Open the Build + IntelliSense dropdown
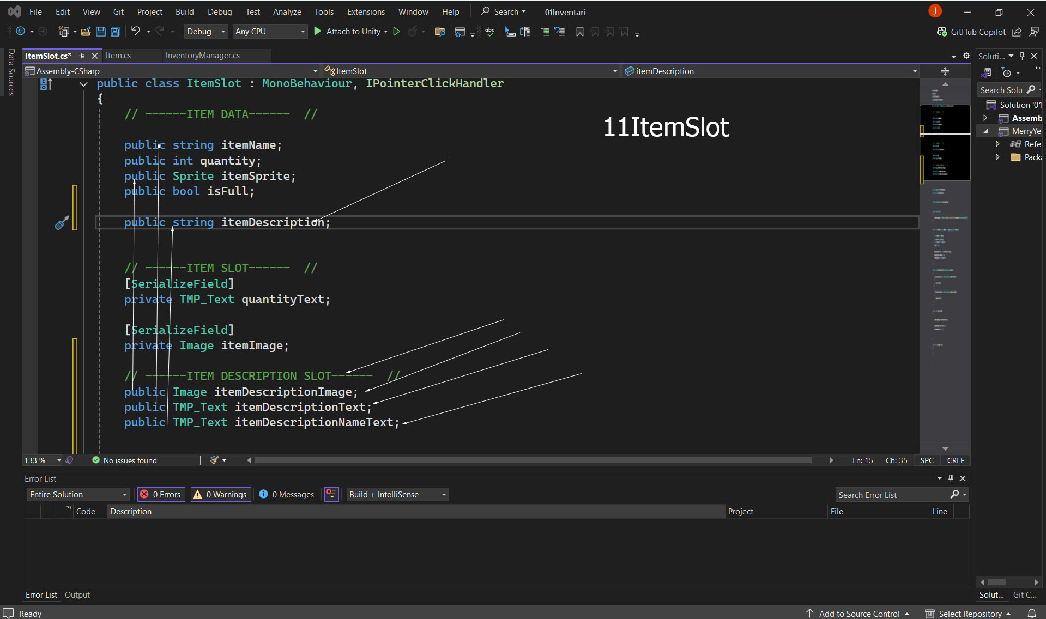Viewport: 1046px width, 619px height. coord(397,494)
